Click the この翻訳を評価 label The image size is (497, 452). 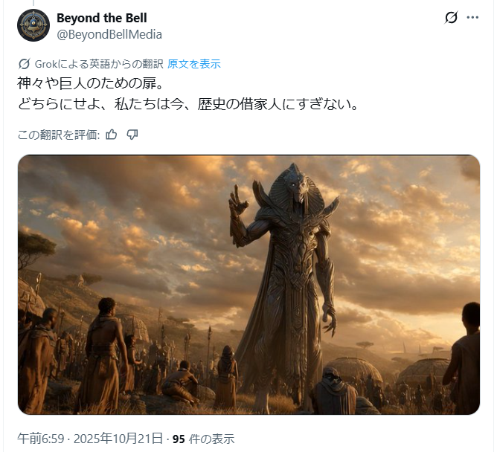point(59,135)
